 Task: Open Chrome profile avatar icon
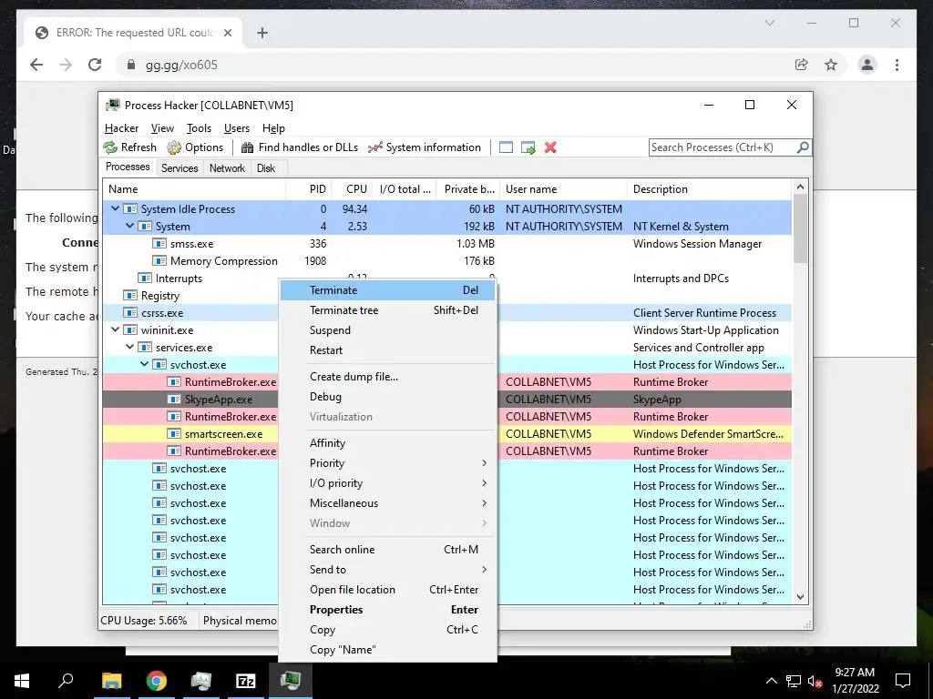click(x=867, y=65)
